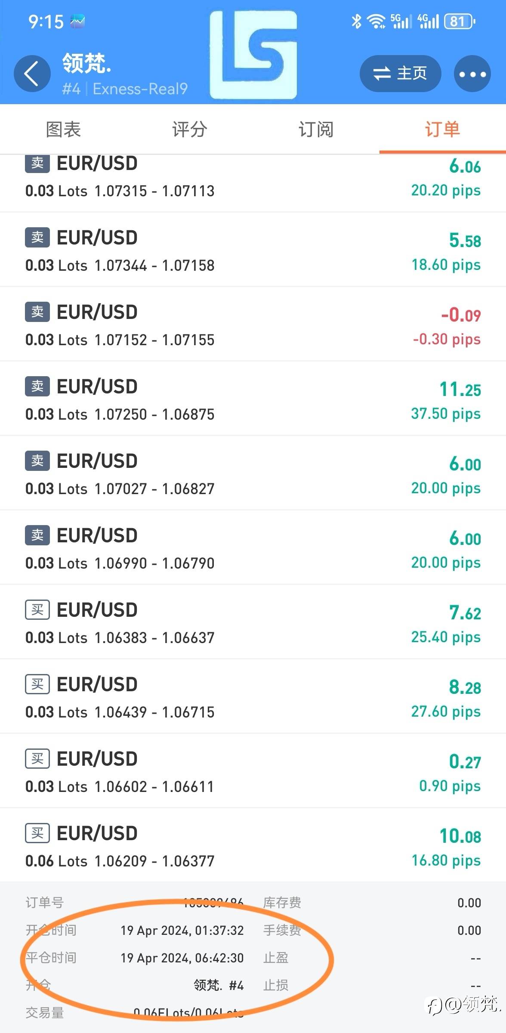Tap the Bluetooth status icon
This screenshot has height=1033, width=506.
(x=356, y=21)
